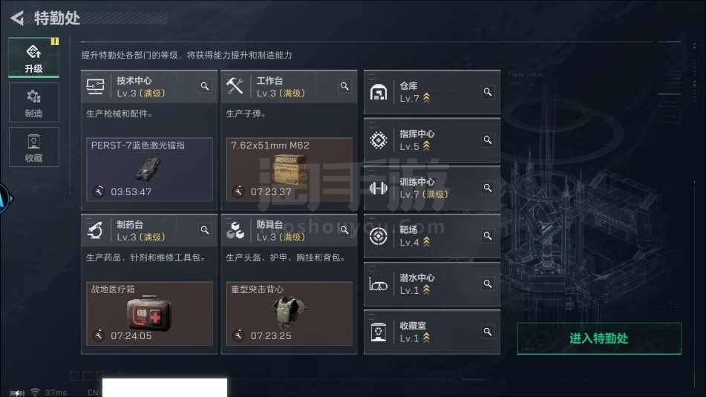
Task: Click the magnifier on 潜水中心 row
Action: [488, 284]
